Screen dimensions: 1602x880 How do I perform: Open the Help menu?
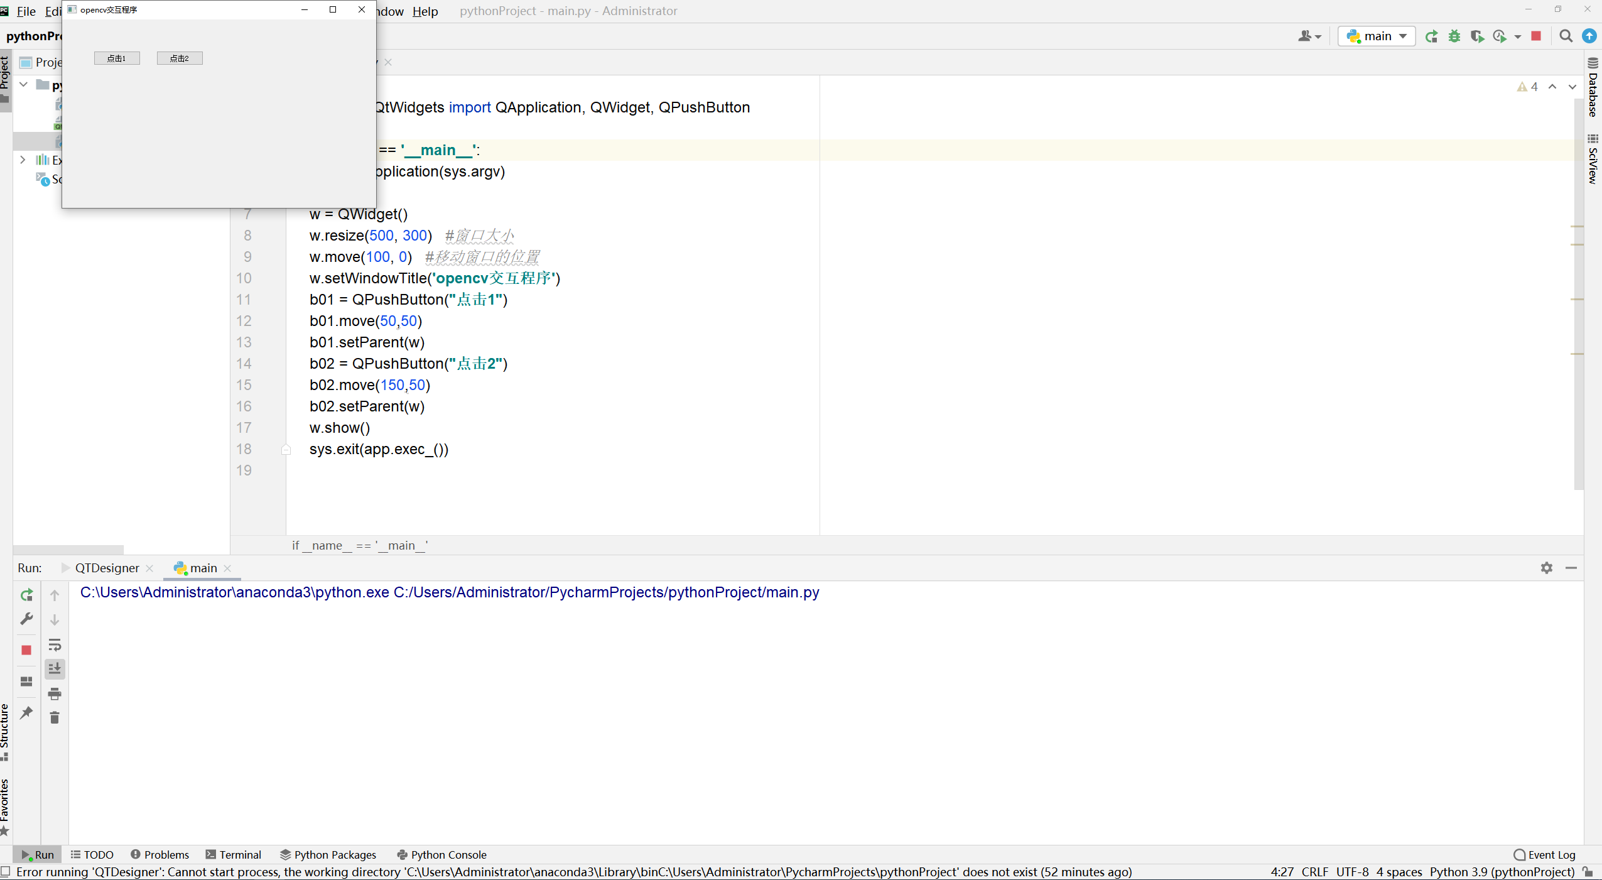click(x=425, y=11)
